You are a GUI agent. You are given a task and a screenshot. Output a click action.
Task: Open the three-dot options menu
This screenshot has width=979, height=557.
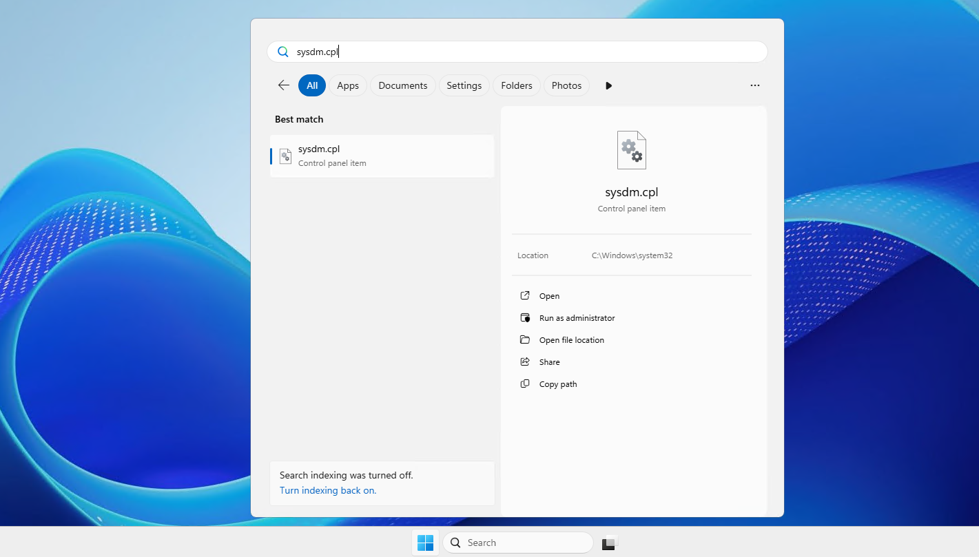pyautogui.click(x=755, y=85)
